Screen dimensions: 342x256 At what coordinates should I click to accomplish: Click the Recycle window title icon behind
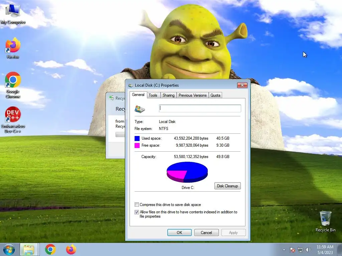[112, 98]
